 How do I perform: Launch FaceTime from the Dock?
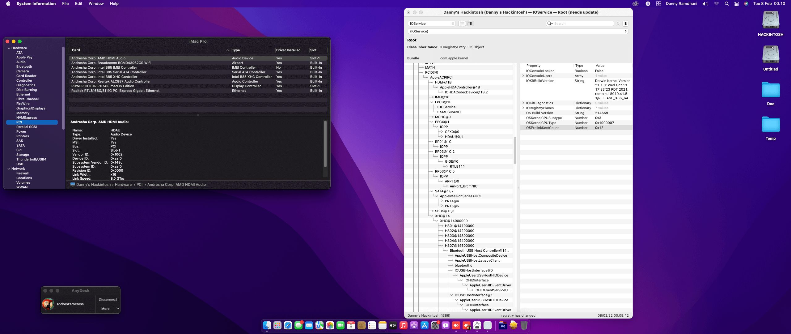point(341,325)
